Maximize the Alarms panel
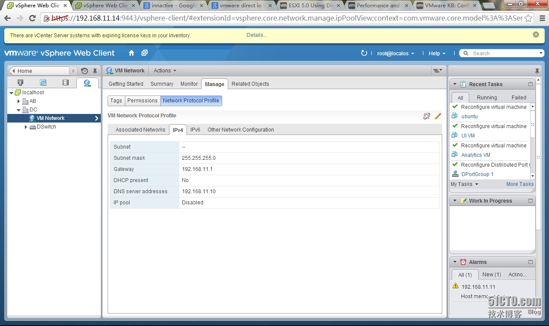549x326 pixels. coord(531,262)
